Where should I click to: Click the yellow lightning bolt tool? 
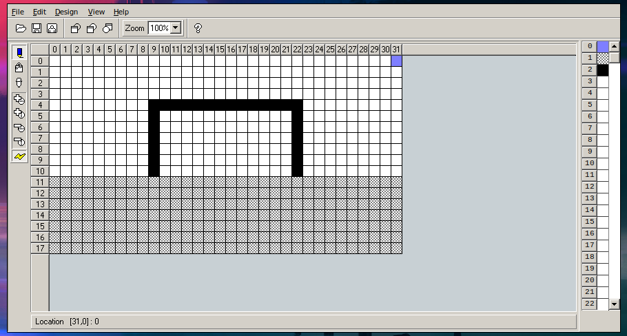[x=20, y=156]
